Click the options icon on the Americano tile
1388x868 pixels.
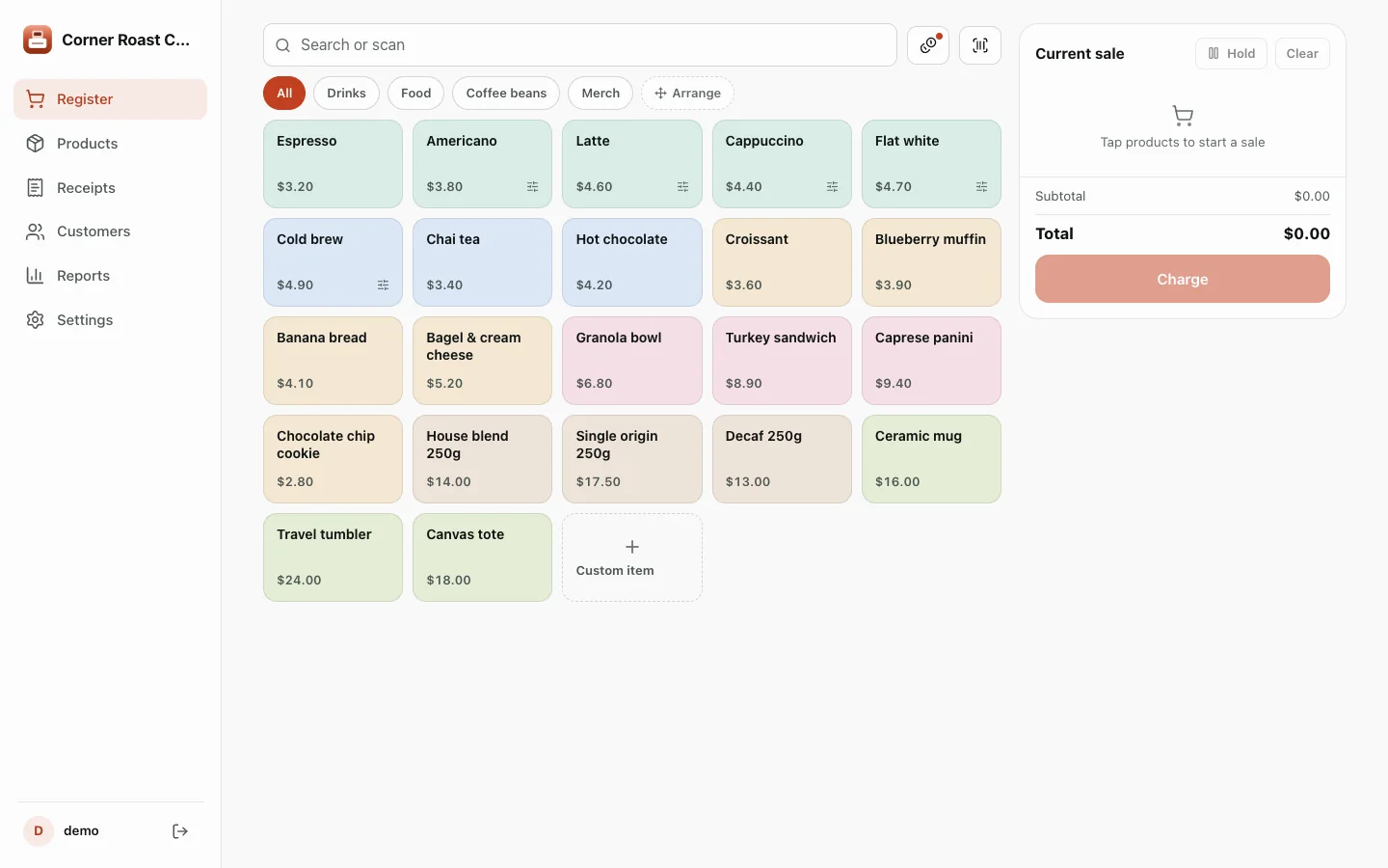(533, 187)
